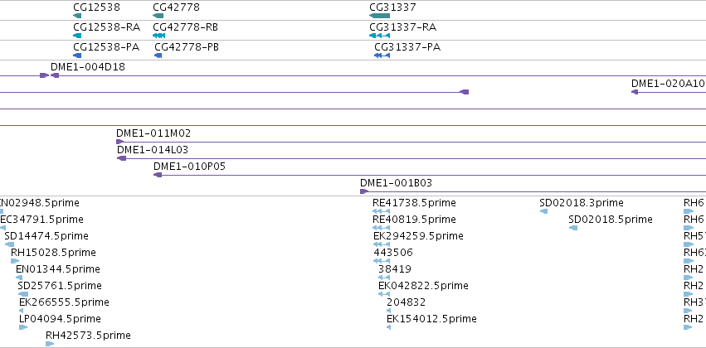
Task: Click the CG12538-RA transcript glyph
Action: pos(77,36)
